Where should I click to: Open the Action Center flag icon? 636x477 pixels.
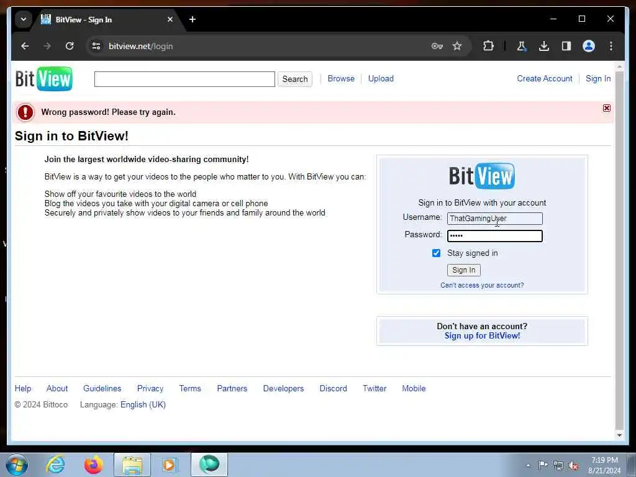[543, 465]
